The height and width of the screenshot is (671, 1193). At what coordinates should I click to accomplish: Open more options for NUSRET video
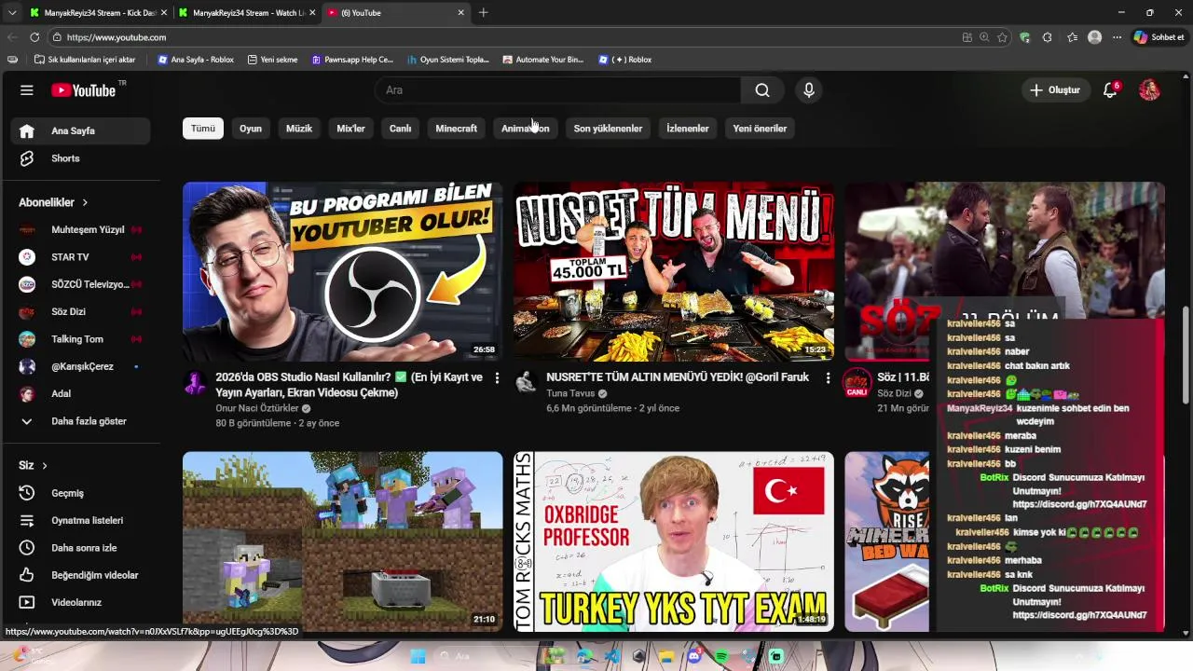coord(828,377)
